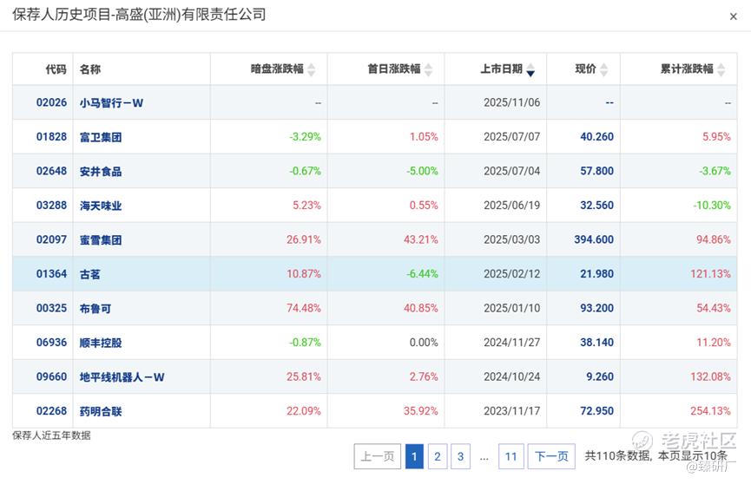Viewport: 751px width, 484px height.
Task: Select listing date 2023/11/17
Action: tap(511, 411)
